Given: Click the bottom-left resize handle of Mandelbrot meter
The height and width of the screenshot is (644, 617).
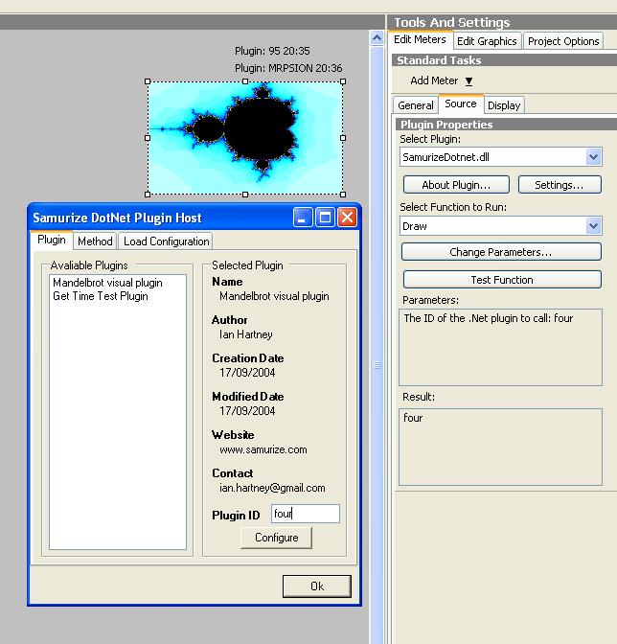Looking at the screenshot, I should 148,195.
